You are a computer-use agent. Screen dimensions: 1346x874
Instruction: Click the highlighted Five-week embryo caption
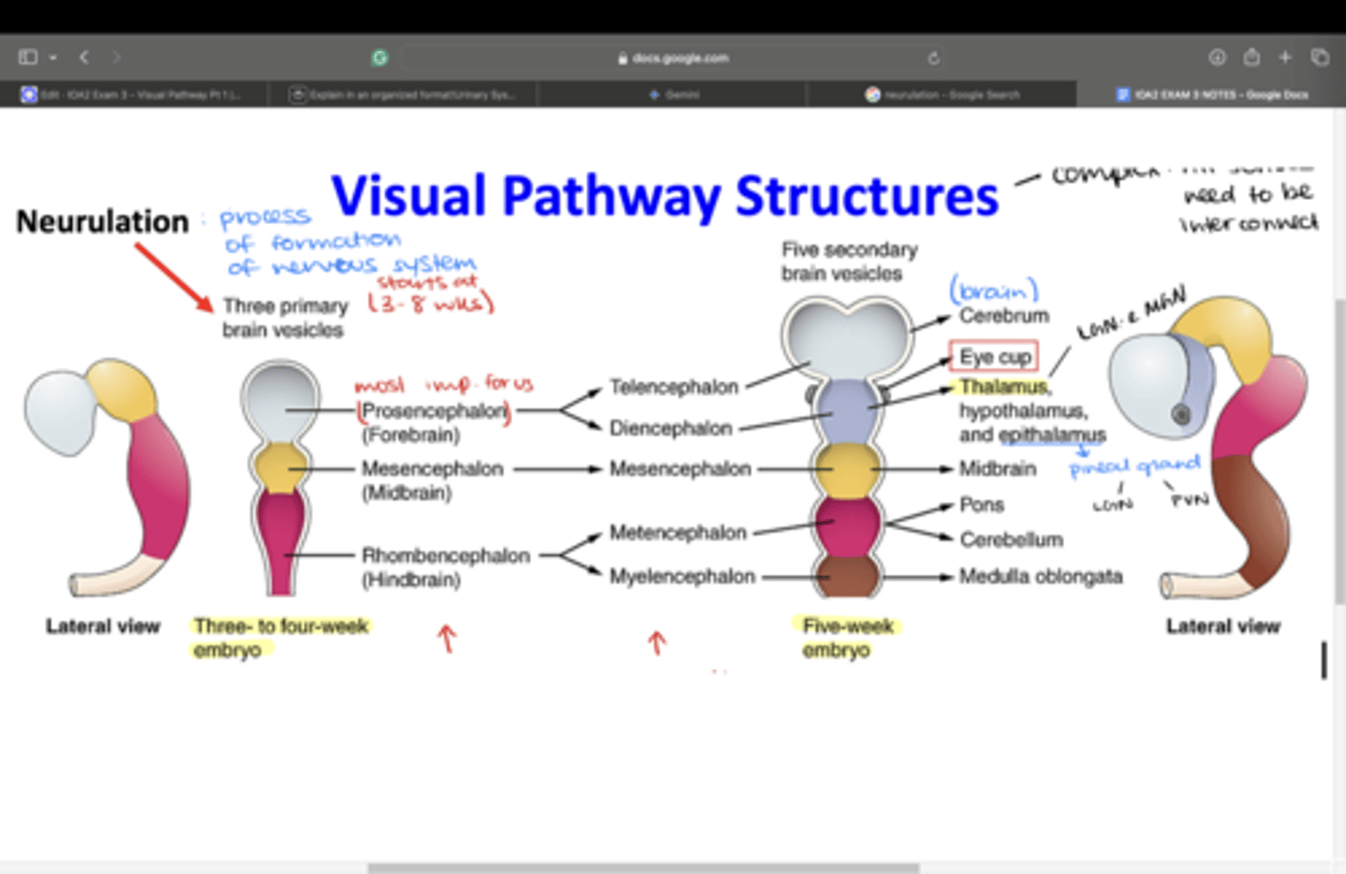coord(848,638)
